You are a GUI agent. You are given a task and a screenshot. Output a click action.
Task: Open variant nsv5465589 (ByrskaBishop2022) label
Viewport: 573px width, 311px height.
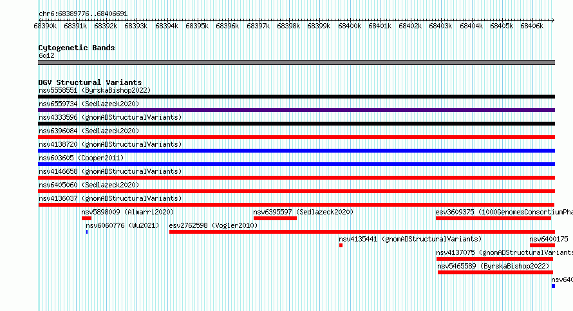point(493,266)
